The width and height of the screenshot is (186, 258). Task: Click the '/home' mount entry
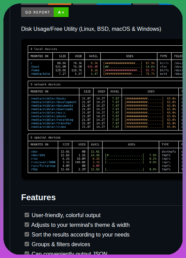tap(35, 70)
